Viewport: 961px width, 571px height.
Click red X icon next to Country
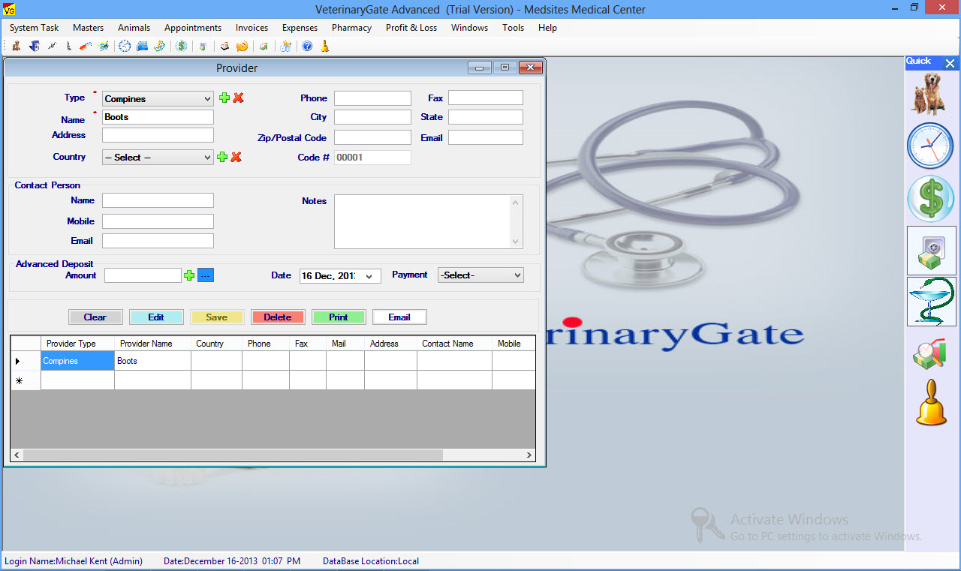[236, 157]
